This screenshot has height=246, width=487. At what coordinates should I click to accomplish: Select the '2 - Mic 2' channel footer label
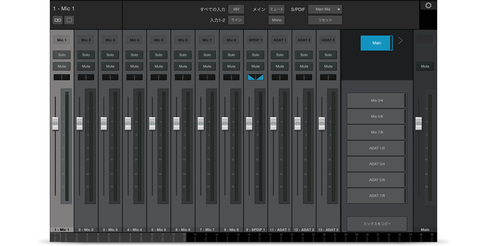tap(85, 230)
